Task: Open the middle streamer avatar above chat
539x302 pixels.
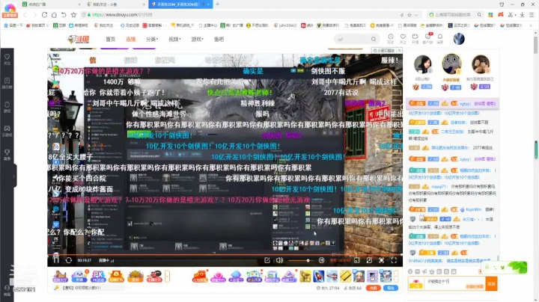Action: coord(451,64)
